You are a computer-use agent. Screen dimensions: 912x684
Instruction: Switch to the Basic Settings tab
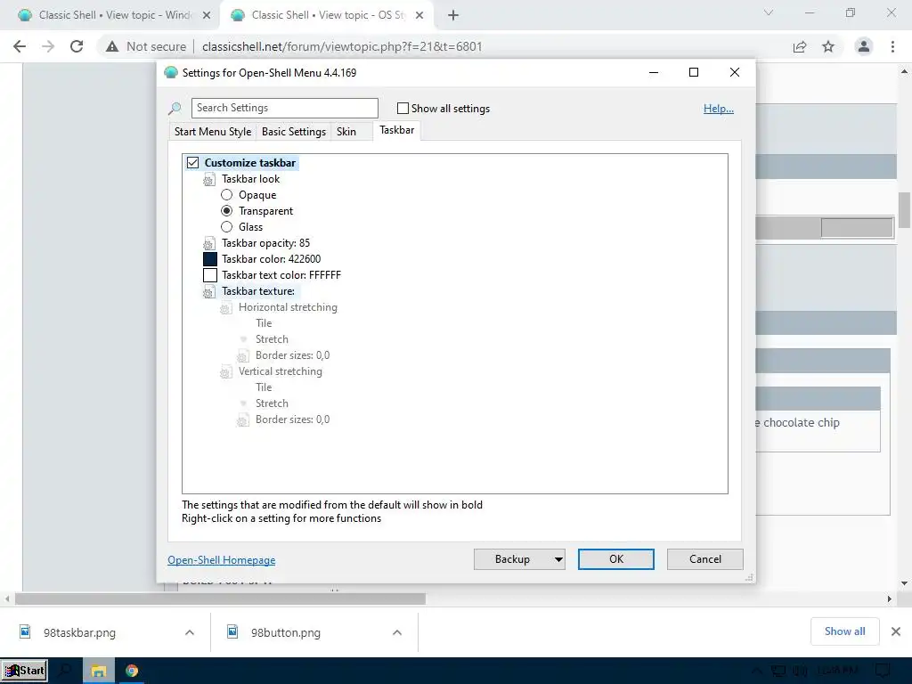point(294,132)
